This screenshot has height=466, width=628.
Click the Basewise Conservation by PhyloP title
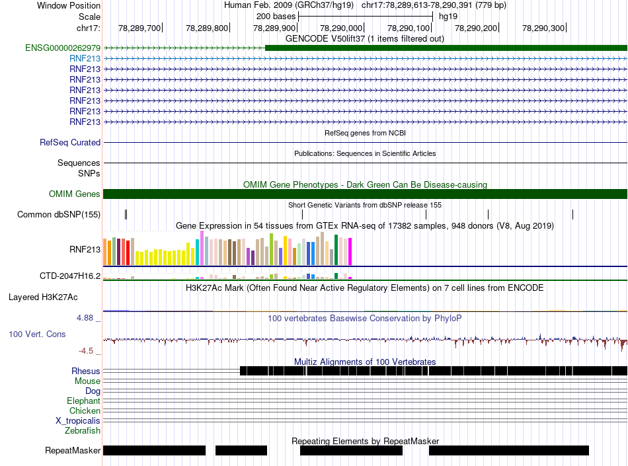click(365, 319)
